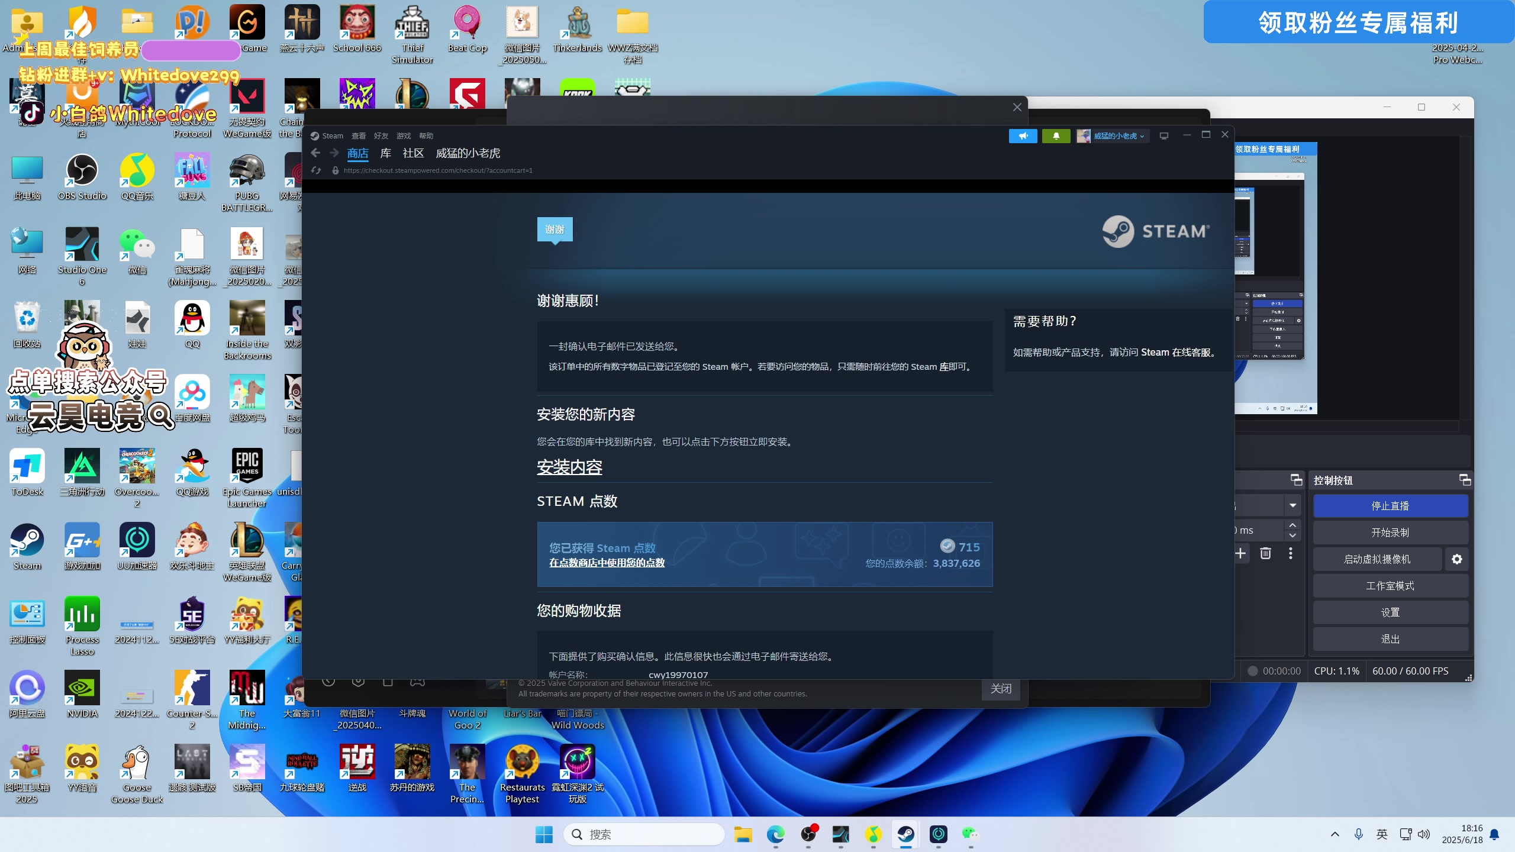The height and width of the screenshot is (852, 1515).
Task: Add a new transition in OBS
Action: click(1240, 554)
